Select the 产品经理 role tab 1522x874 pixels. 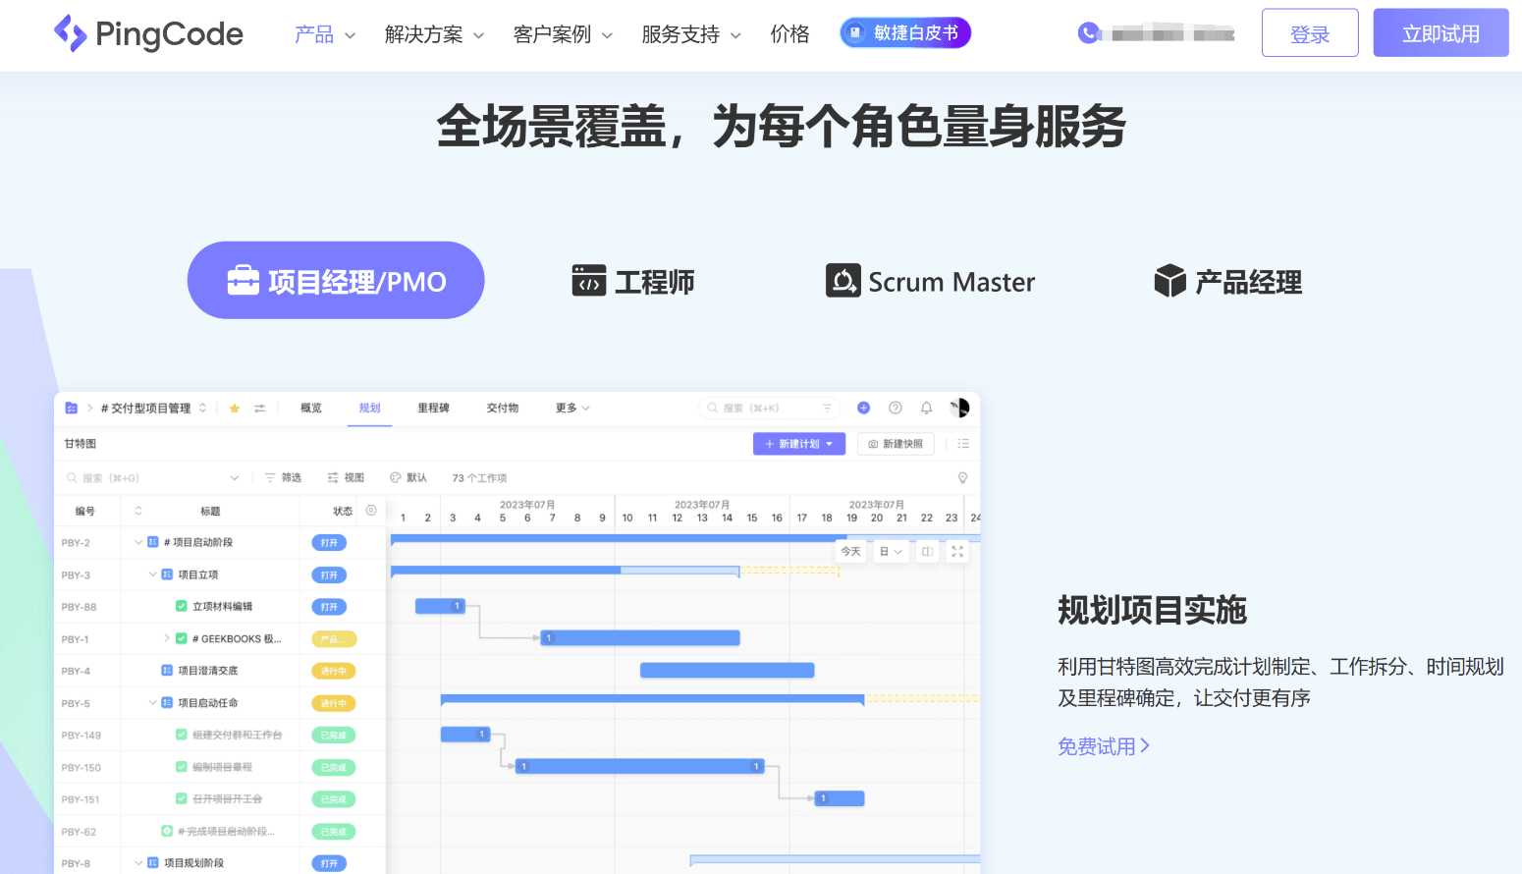(1228, 282)
